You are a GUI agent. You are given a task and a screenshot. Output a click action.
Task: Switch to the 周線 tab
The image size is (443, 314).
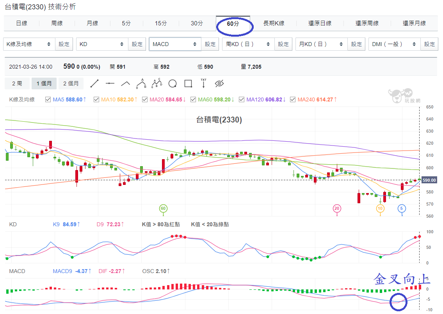click(57, 23)
